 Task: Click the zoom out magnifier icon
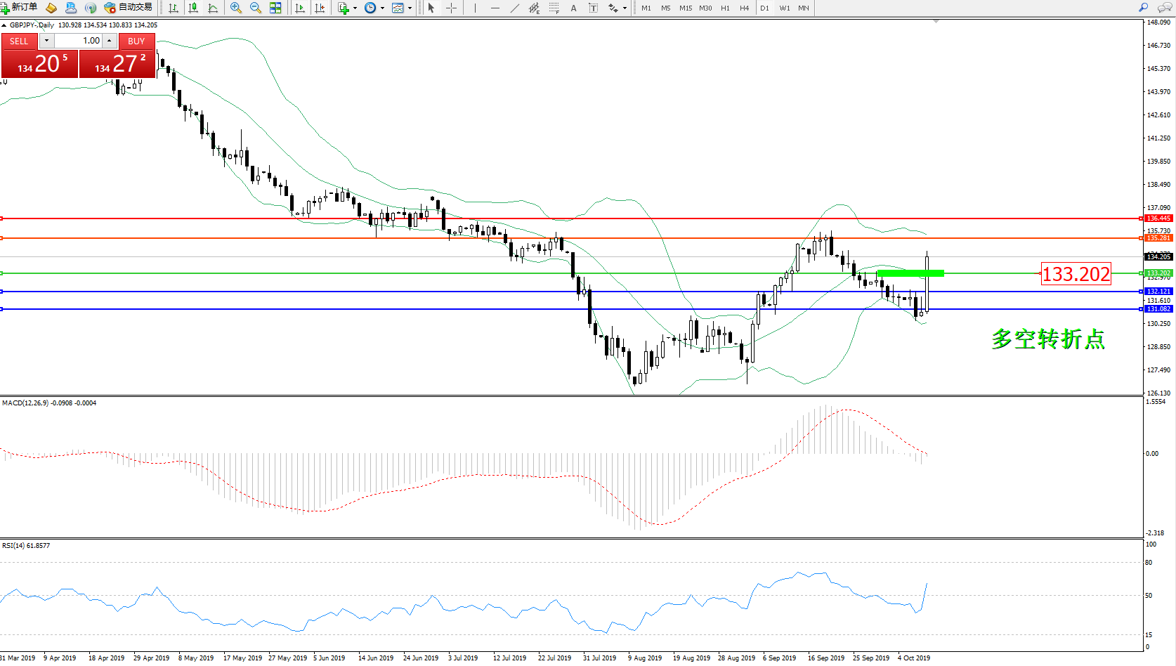(x=256, y=8)
